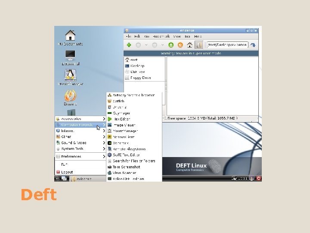This screenshot has width=310, height=233.
Task: Open the Bookmarks menu in the file manager
Action: coord(161,36)
